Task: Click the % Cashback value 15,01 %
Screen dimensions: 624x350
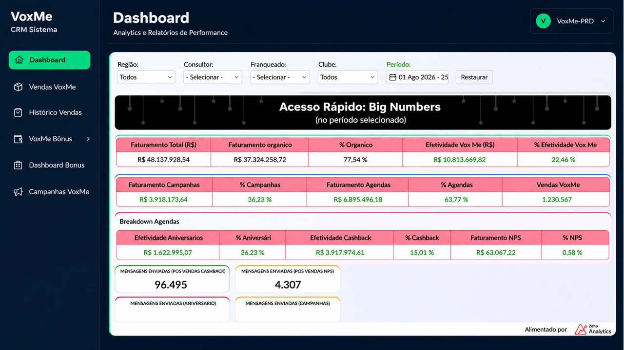Action: [x=422, y=253]
